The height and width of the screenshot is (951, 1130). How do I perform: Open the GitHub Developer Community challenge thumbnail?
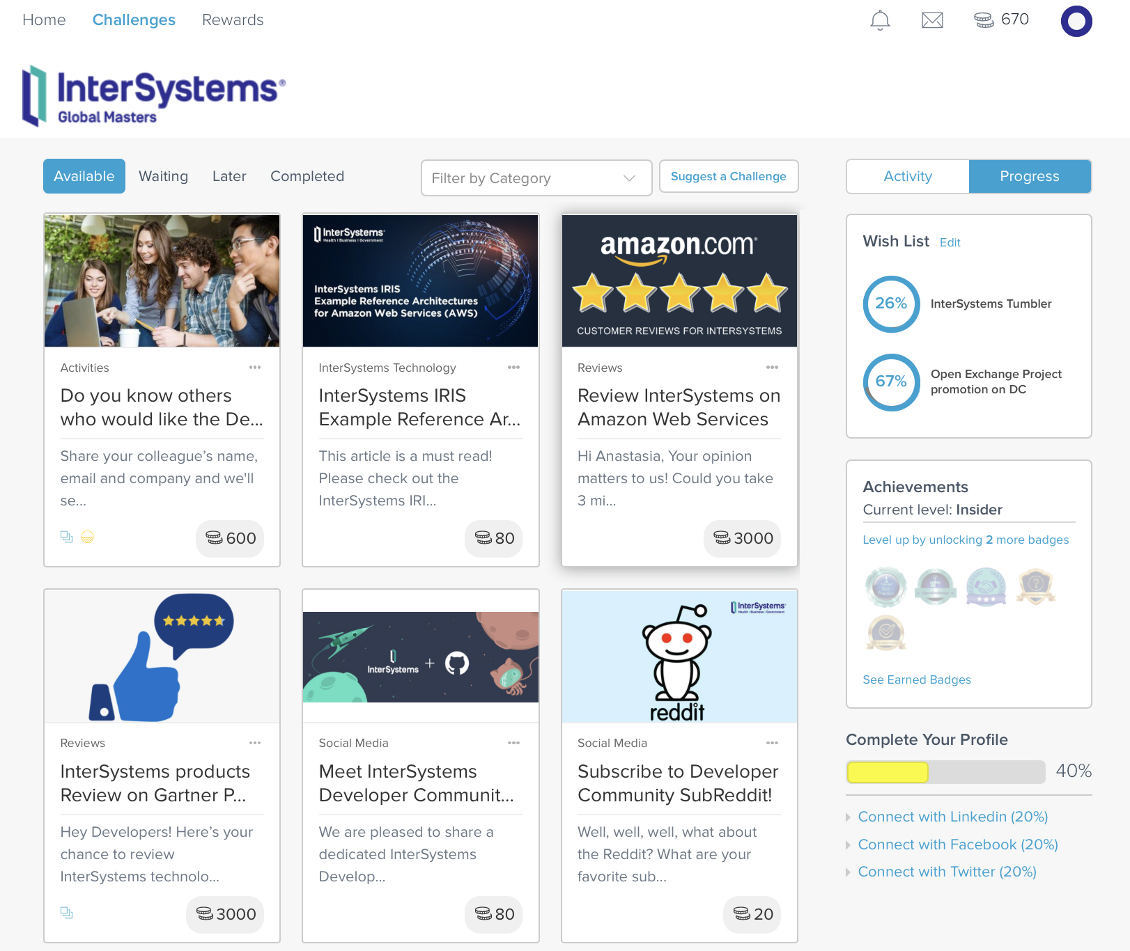coord(421,657)
